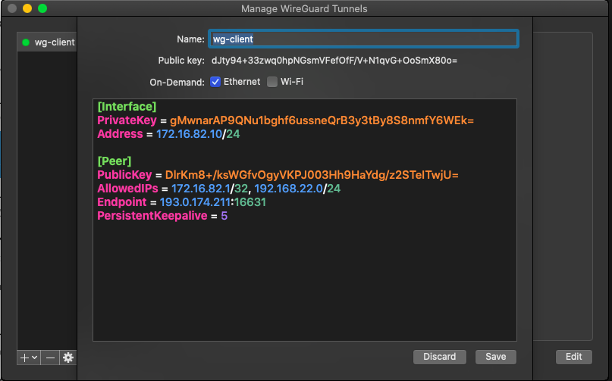Click the [Peer] section header
612x381 pixels.
(x=115, y=161)
